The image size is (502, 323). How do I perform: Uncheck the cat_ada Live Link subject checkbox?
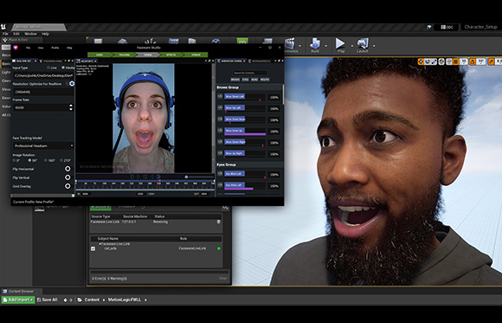[x=93, y=249]
